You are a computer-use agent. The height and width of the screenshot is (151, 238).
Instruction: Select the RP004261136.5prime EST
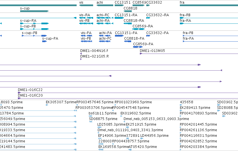pos(180,133)
